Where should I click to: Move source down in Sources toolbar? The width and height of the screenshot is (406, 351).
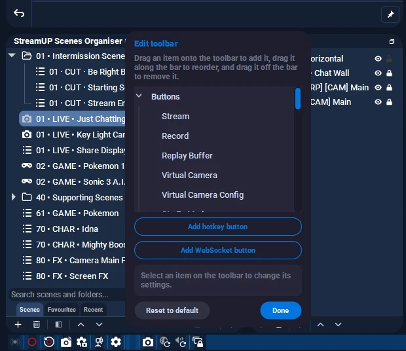(x=338, y=324)
